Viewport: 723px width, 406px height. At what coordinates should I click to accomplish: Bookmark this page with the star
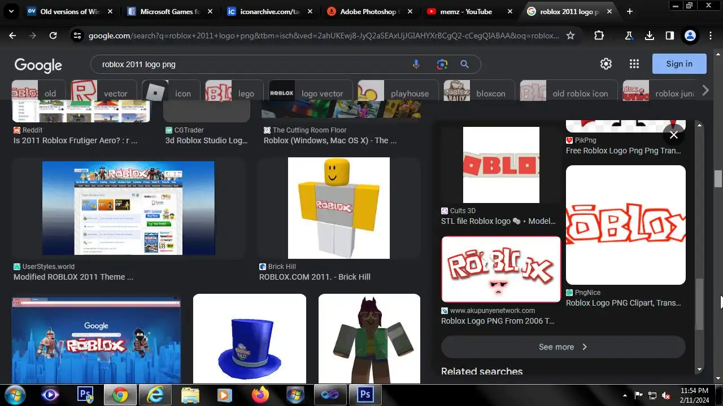pos(570,36)
